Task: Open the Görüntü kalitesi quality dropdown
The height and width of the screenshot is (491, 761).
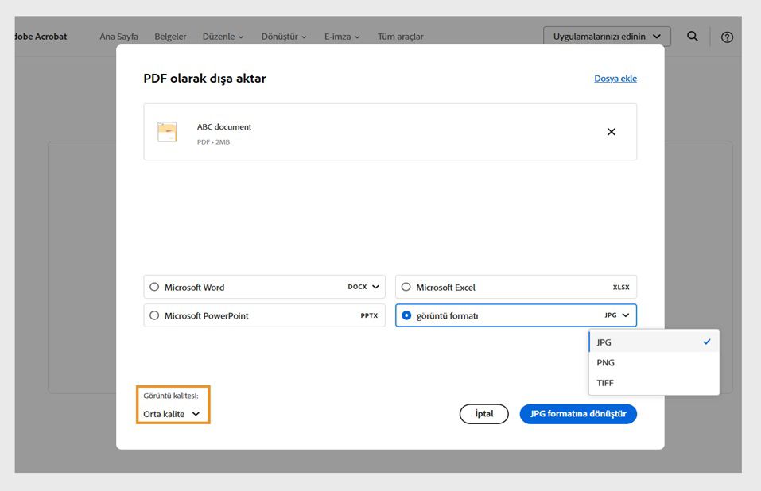Action: [172, 413]
